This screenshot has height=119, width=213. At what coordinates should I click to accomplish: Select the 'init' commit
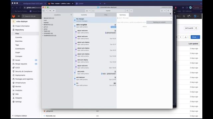(95, 84)
